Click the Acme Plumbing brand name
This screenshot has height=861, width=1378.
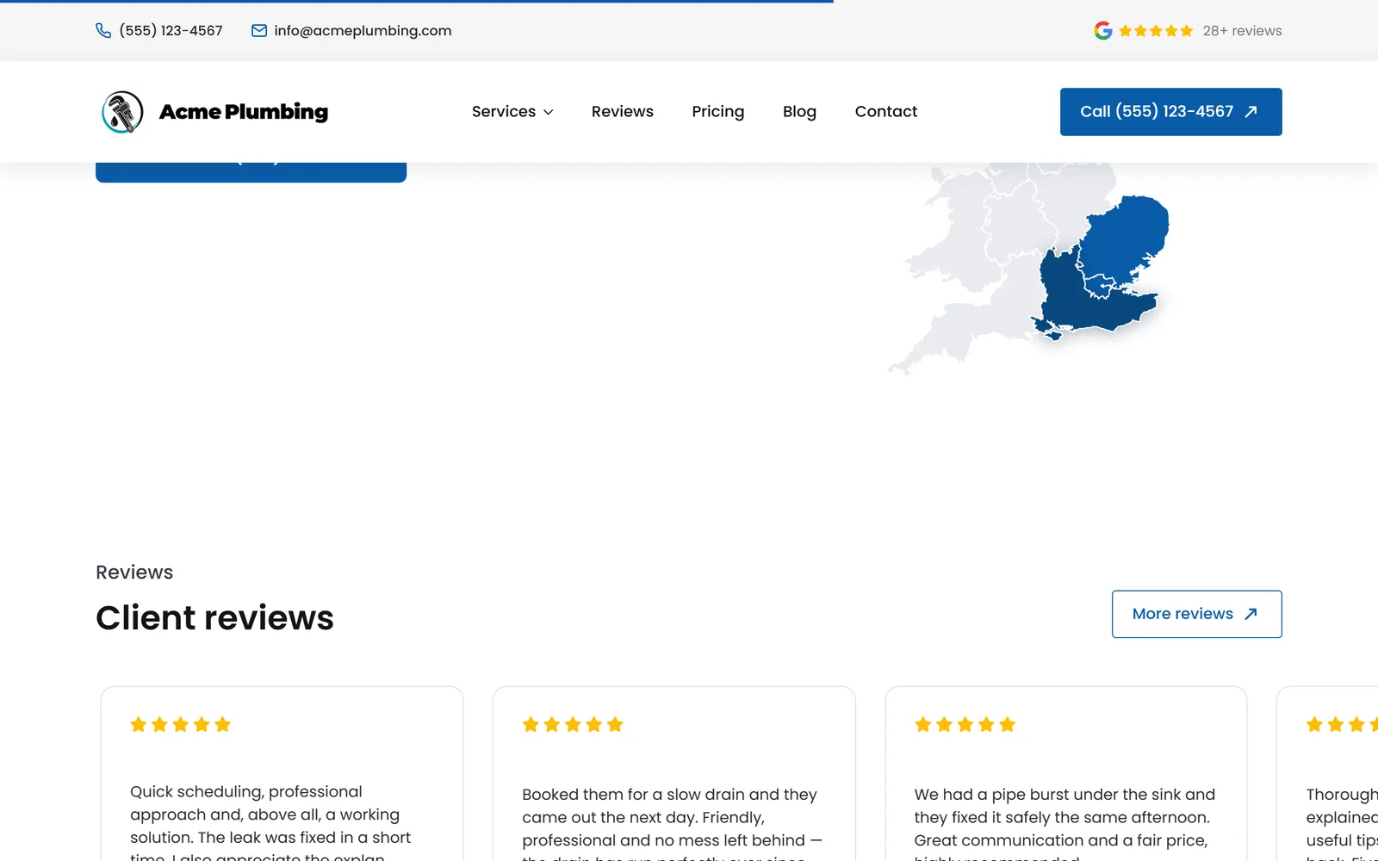pyautogui.click(x=244, y=112)
